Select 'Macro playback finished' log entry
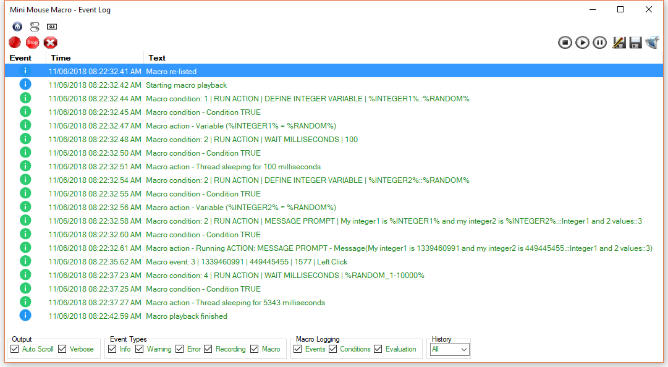This screenshot has height=367, width=668. tap(334, 316)
